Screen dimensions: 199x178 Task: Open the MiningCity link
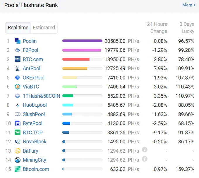(x=35, y=160)
